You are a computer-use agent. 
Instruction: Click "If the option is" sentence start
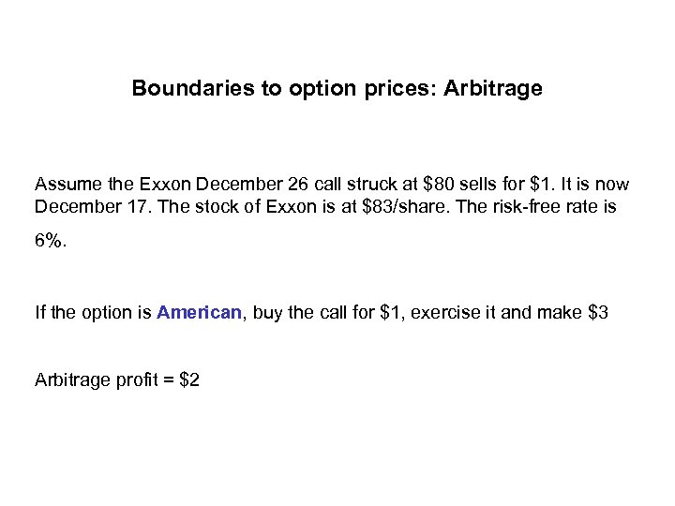[x=93, y=312]
